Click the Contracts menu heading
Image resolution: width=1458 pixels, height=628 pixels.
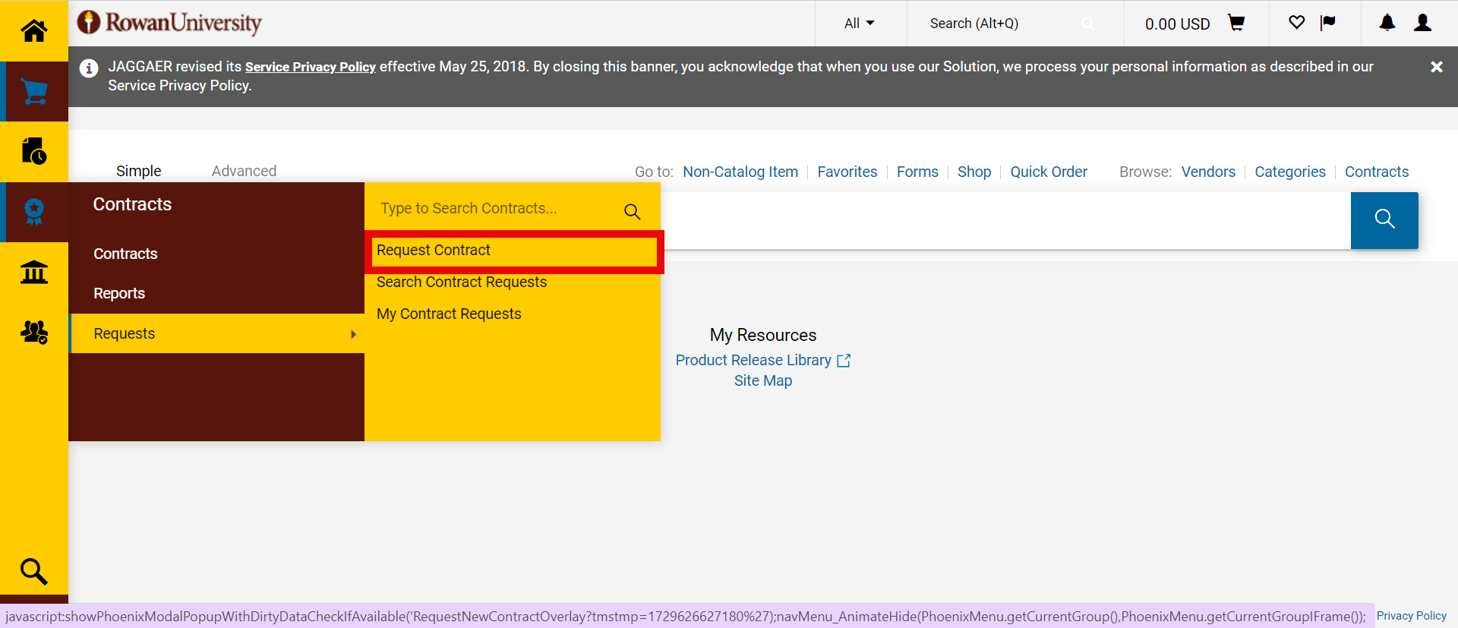coord(132,204)
